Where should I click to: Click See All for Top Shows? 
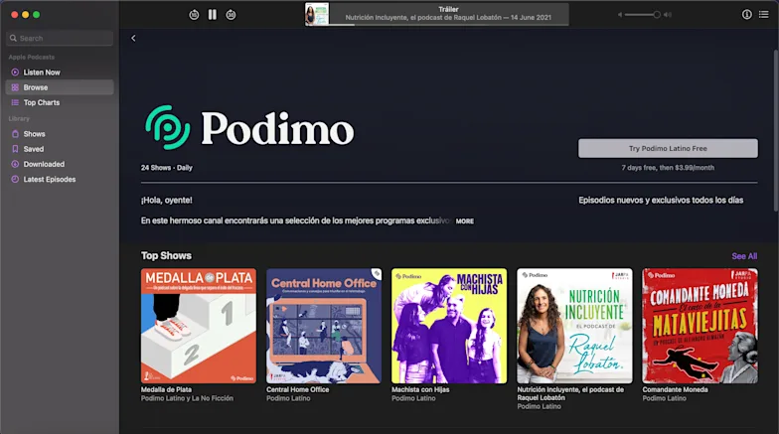coord(744,256)
